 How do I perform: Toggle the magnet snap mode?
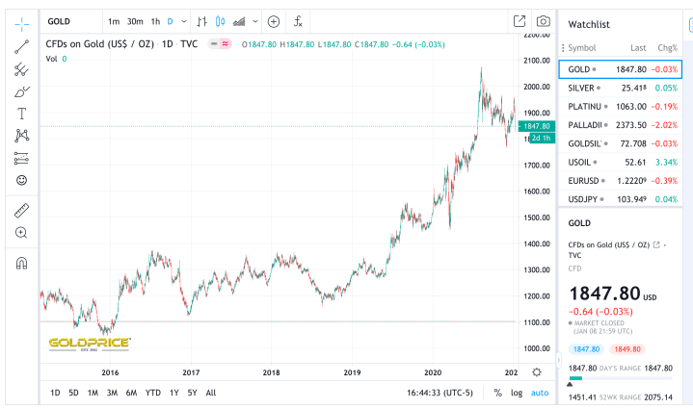pyautogui.click(x=21, y=262)
